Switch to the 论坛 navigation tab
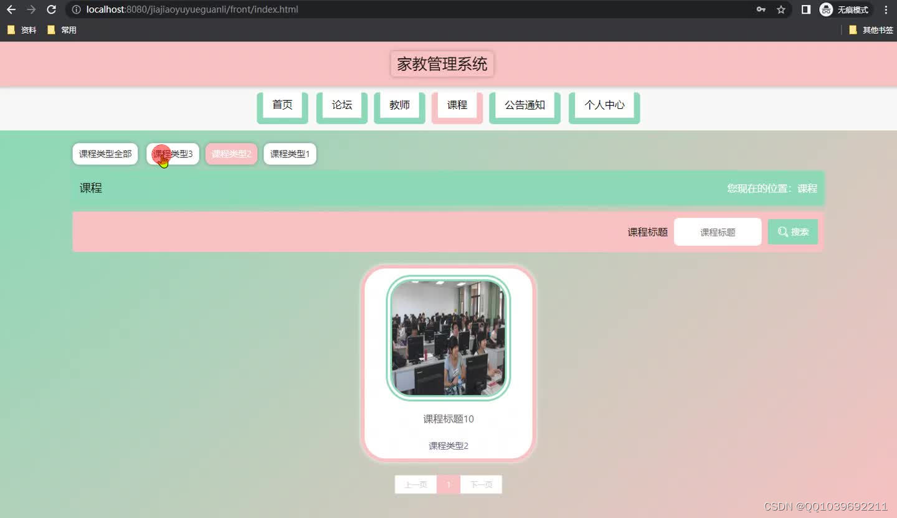The width and height of the screenshot is (897, 518). coord(341,105)
